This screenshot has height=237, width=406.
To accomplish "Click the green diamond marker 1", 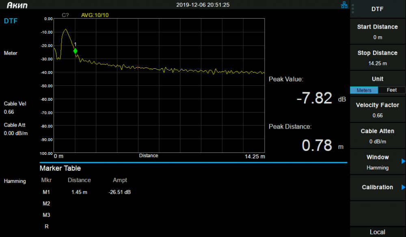I will click(76, 51).
